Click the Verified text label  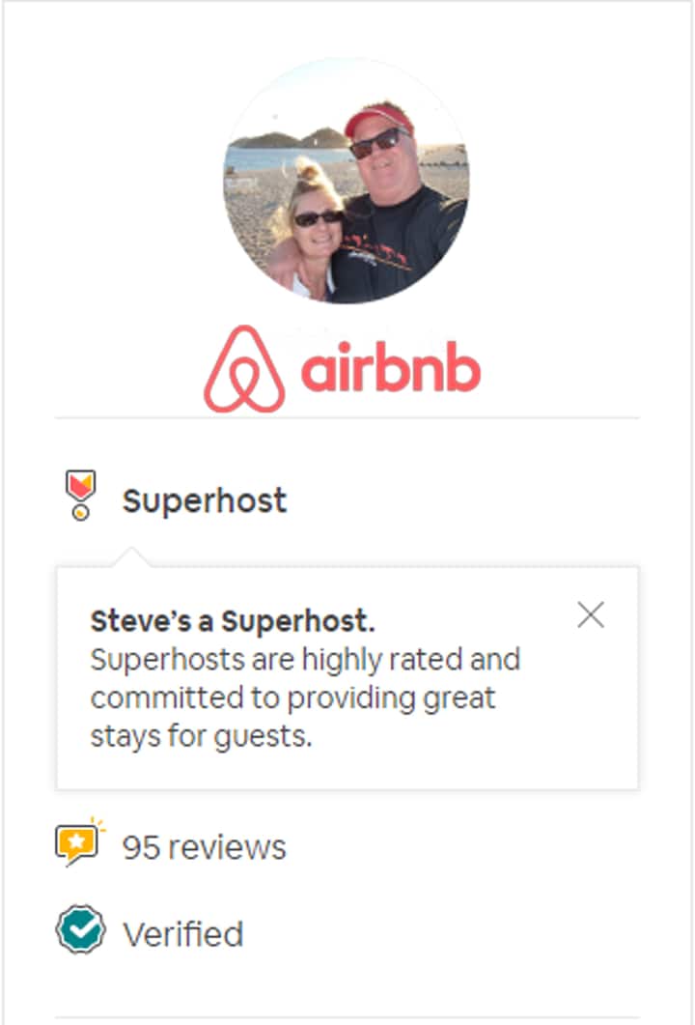(x=183, y=933)
